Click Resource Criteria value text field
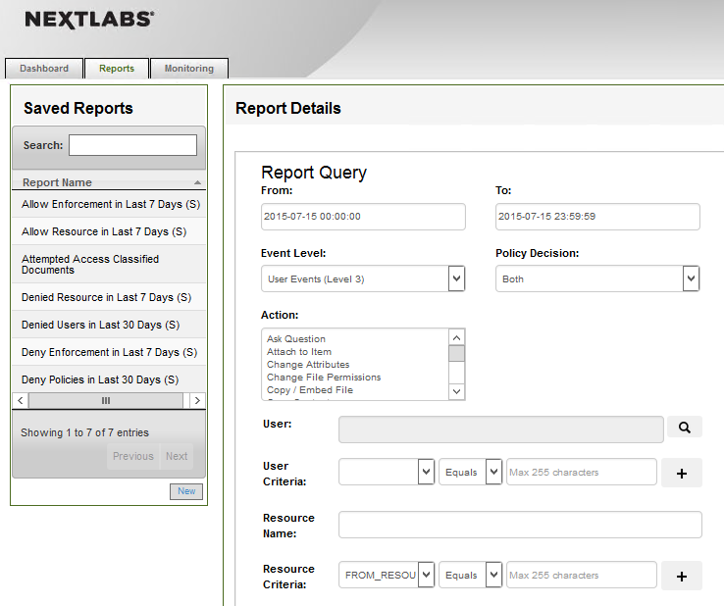724x606 pixels. [582, 575]
